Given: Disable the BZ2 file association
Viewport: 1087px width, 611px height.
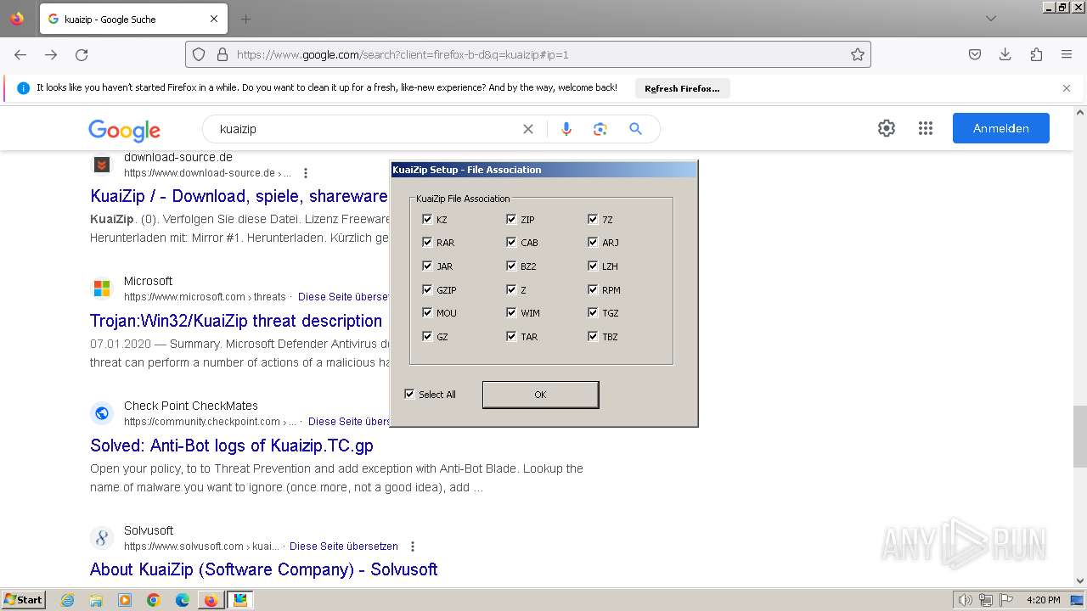Looking at the screenshot, I should coord(511,266).
